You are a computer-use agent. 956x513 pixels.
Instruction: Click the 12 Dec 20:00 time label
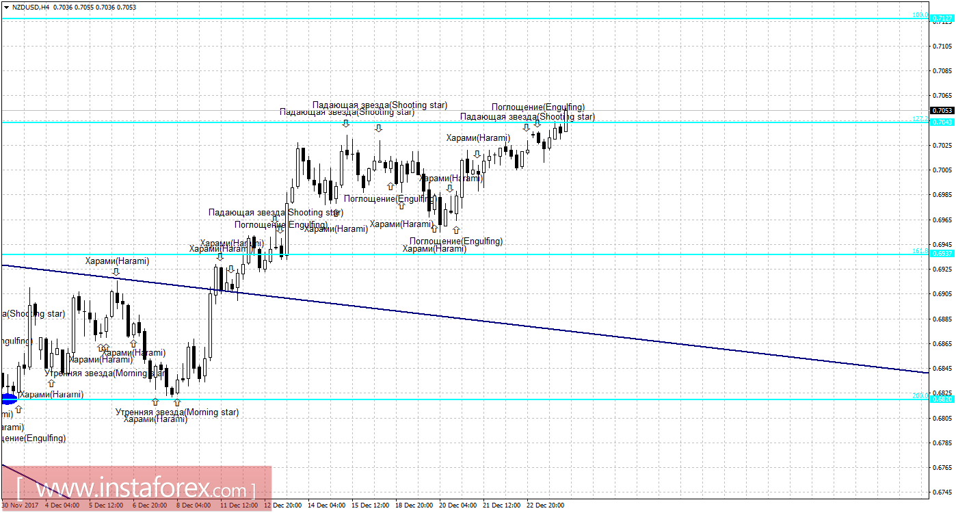(282, 505)
